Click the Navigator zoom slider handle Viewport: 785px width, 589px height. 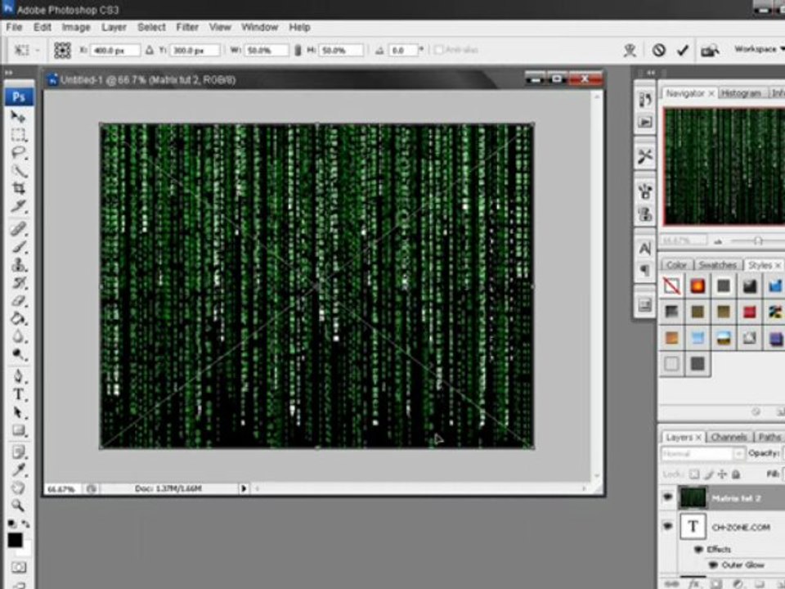tap(758, 241)
